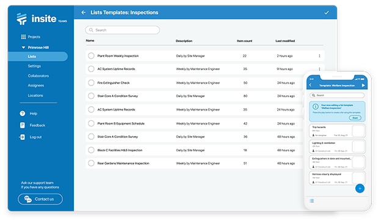Go back using the header arrow
Image resolution: width=381 pixels, height=221 pixels.
coord(83,12)
